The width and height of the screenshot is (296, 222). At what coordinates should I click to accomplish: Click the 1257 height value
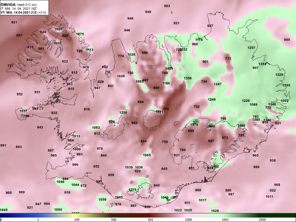coord(251,48)
